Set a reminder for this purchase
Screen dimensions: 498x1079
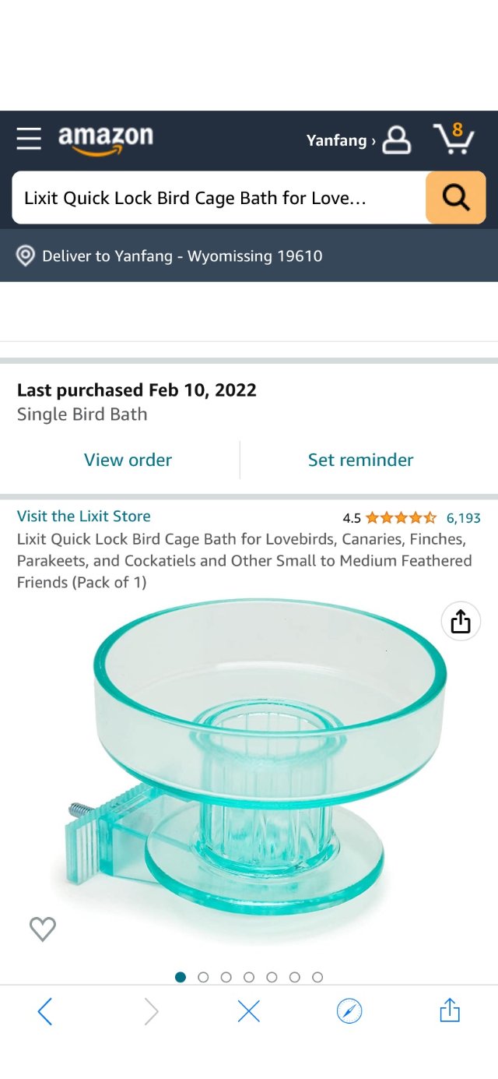tap(360, 460)
